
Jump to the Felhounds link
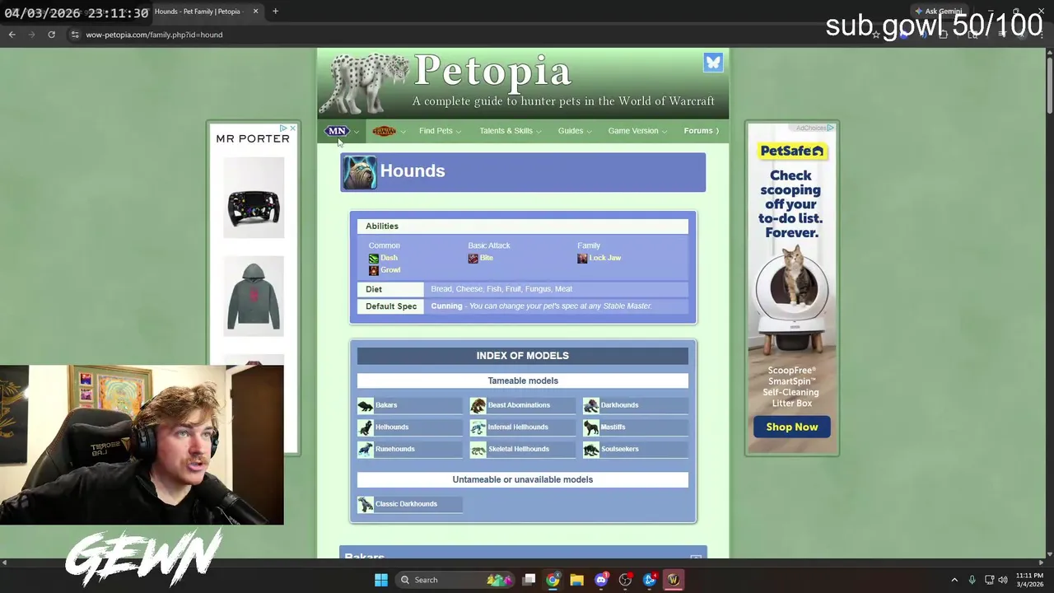pyautogui.click(x=392, y=427)
